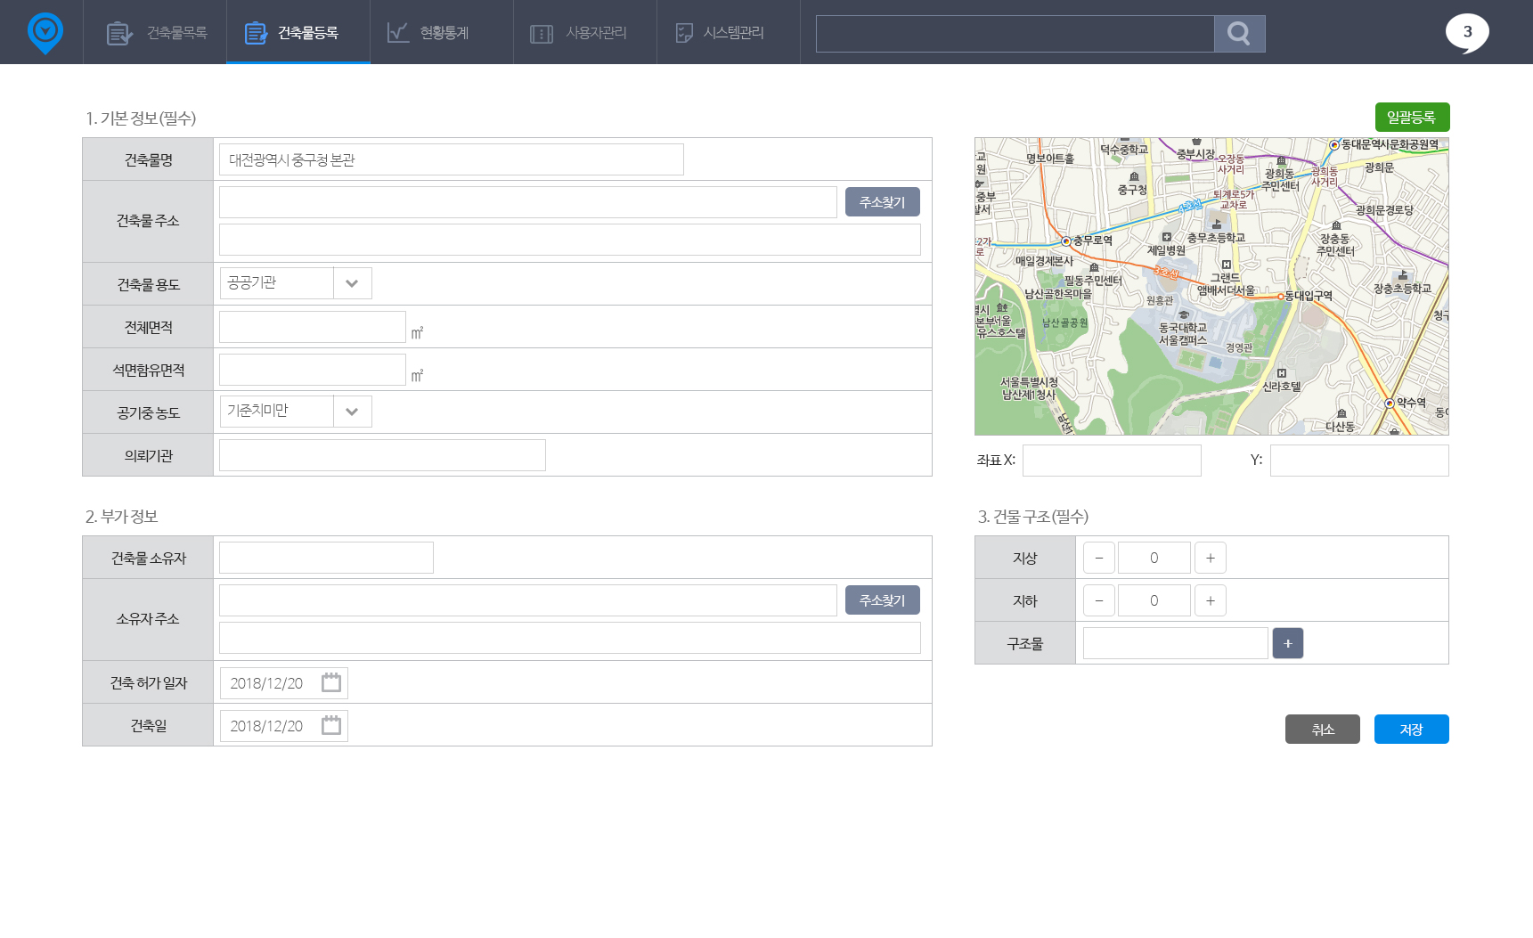This screenshot has width=1533, height=938.
Task: Click the green 일괄등록 button
Action: tap(1411, 117)
